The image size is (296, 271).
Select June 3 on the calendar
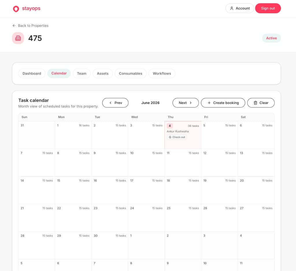tap(146, 135)
